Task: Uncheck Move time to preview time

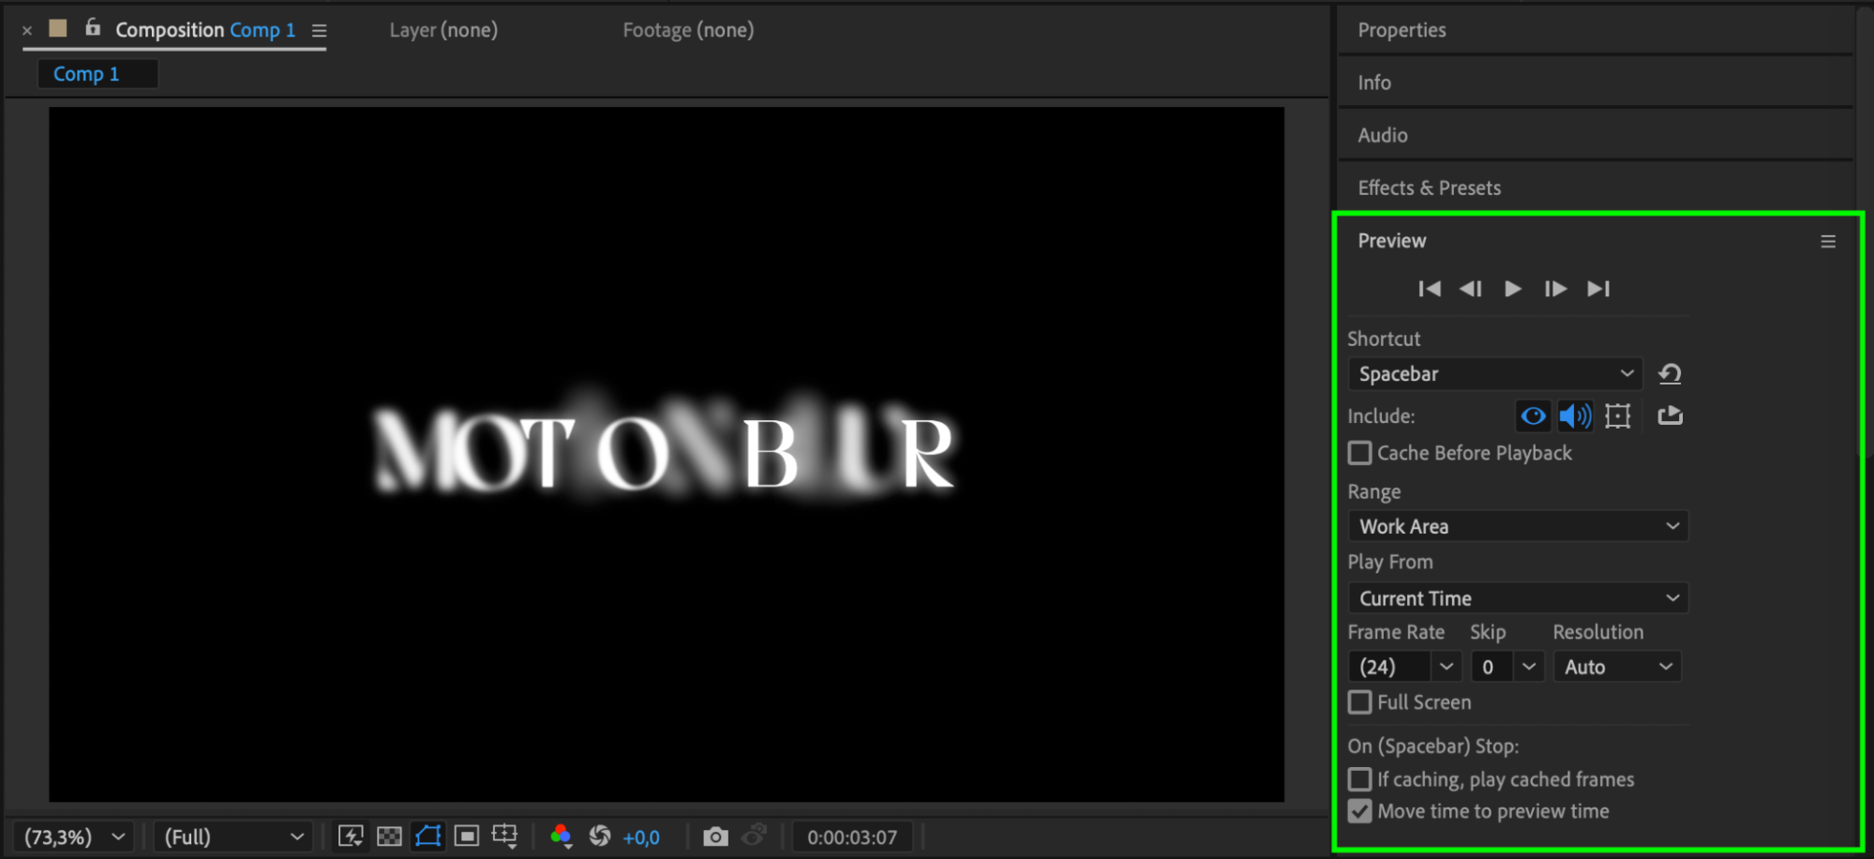Action: [x=1359, y=811]
